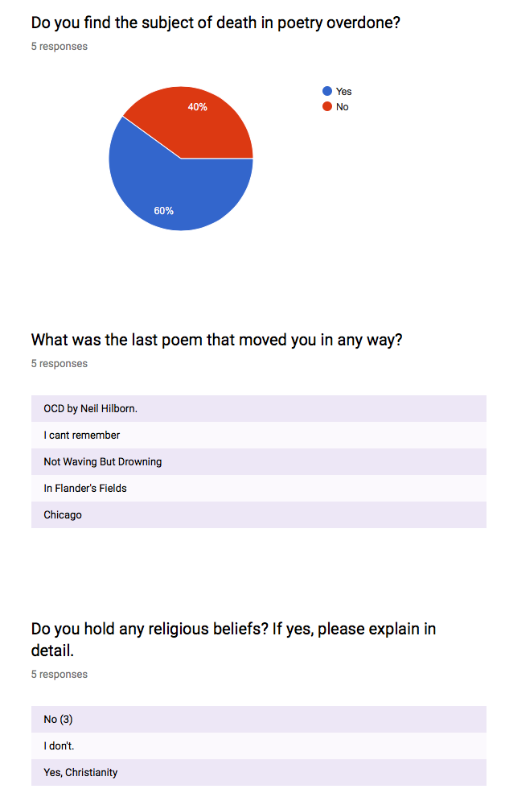Click '5 responses' under the death question
Viewport: 505px width, 793px height.
coord(60,47)
